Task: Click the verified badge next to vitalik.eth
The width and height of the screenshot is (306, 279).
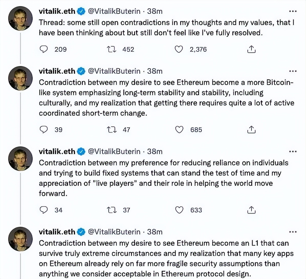Action: click(81, 11)
